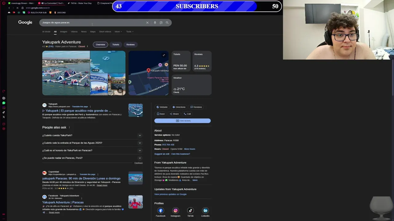The width and height of the screenshot is (394, 221).
Task: Select the Reviews chip near title
Action: click(131, 45)
